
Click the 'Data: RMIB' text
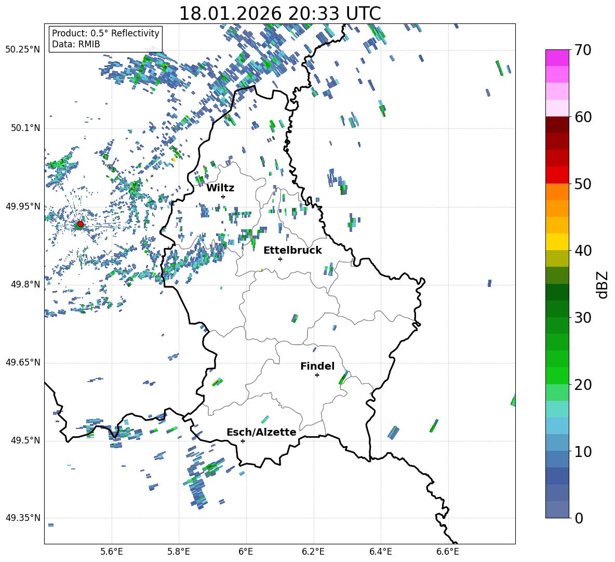(x=76, y=44)
